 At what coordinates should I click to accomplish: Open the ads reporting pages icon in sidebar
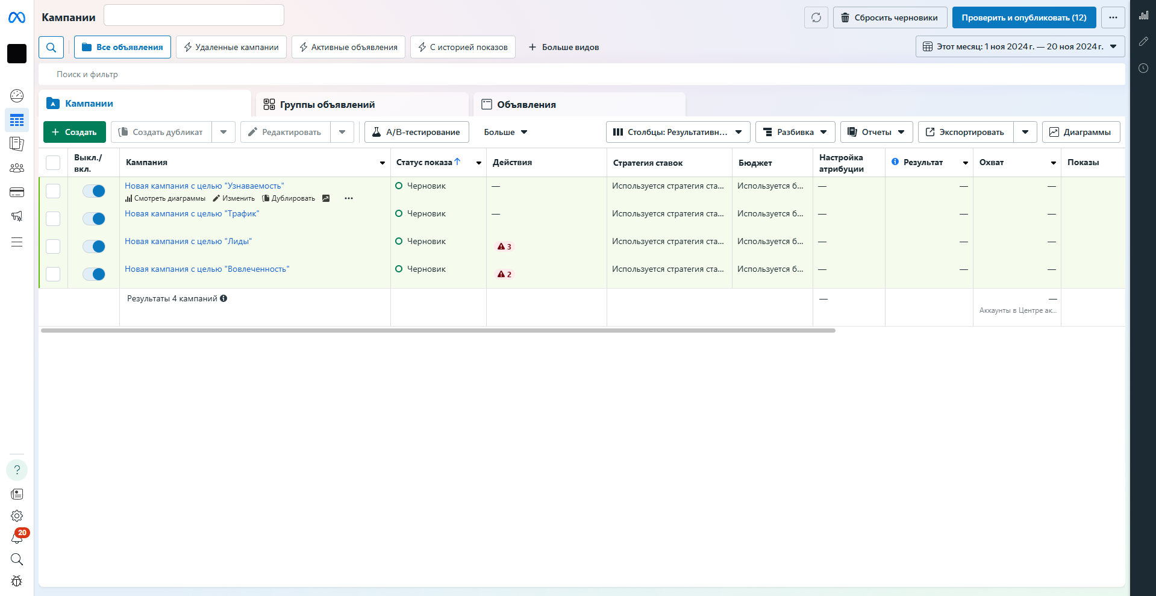pyautogui.click(x=17, y=144)
